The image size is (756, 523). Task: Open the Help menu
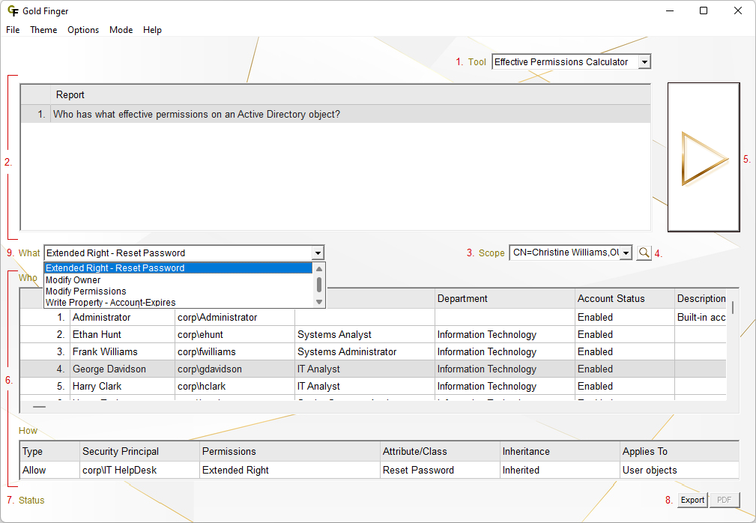click(152, 30)
